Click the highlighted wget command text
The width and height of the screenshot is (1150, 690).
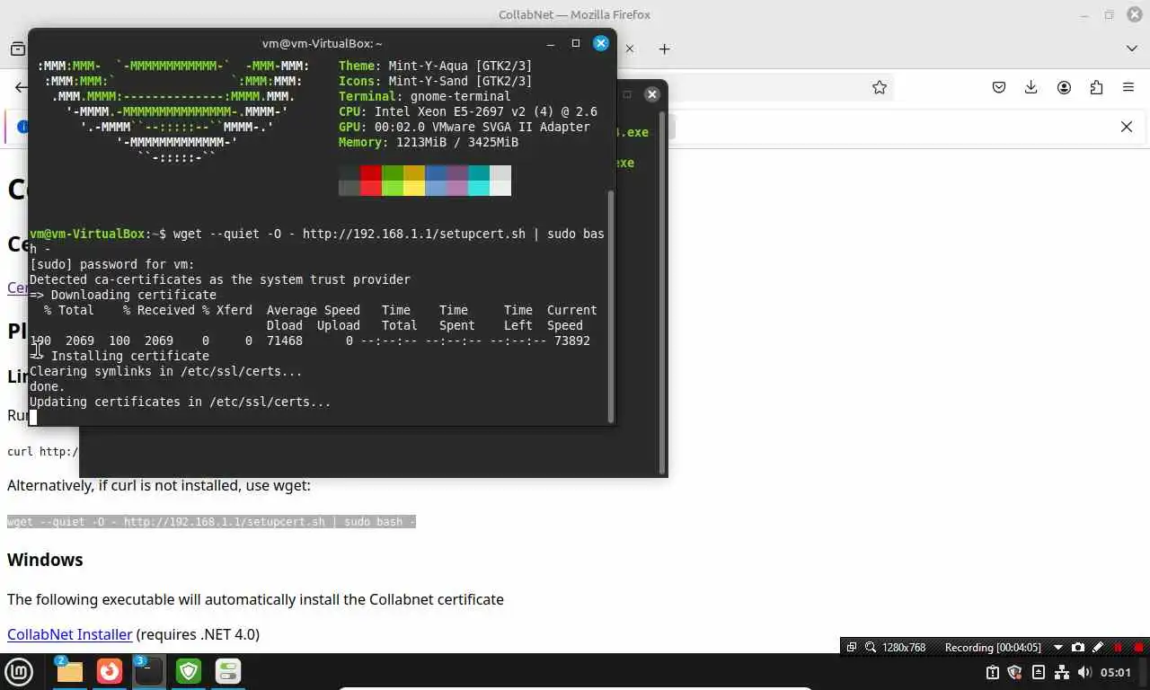[x=211, y=522]
